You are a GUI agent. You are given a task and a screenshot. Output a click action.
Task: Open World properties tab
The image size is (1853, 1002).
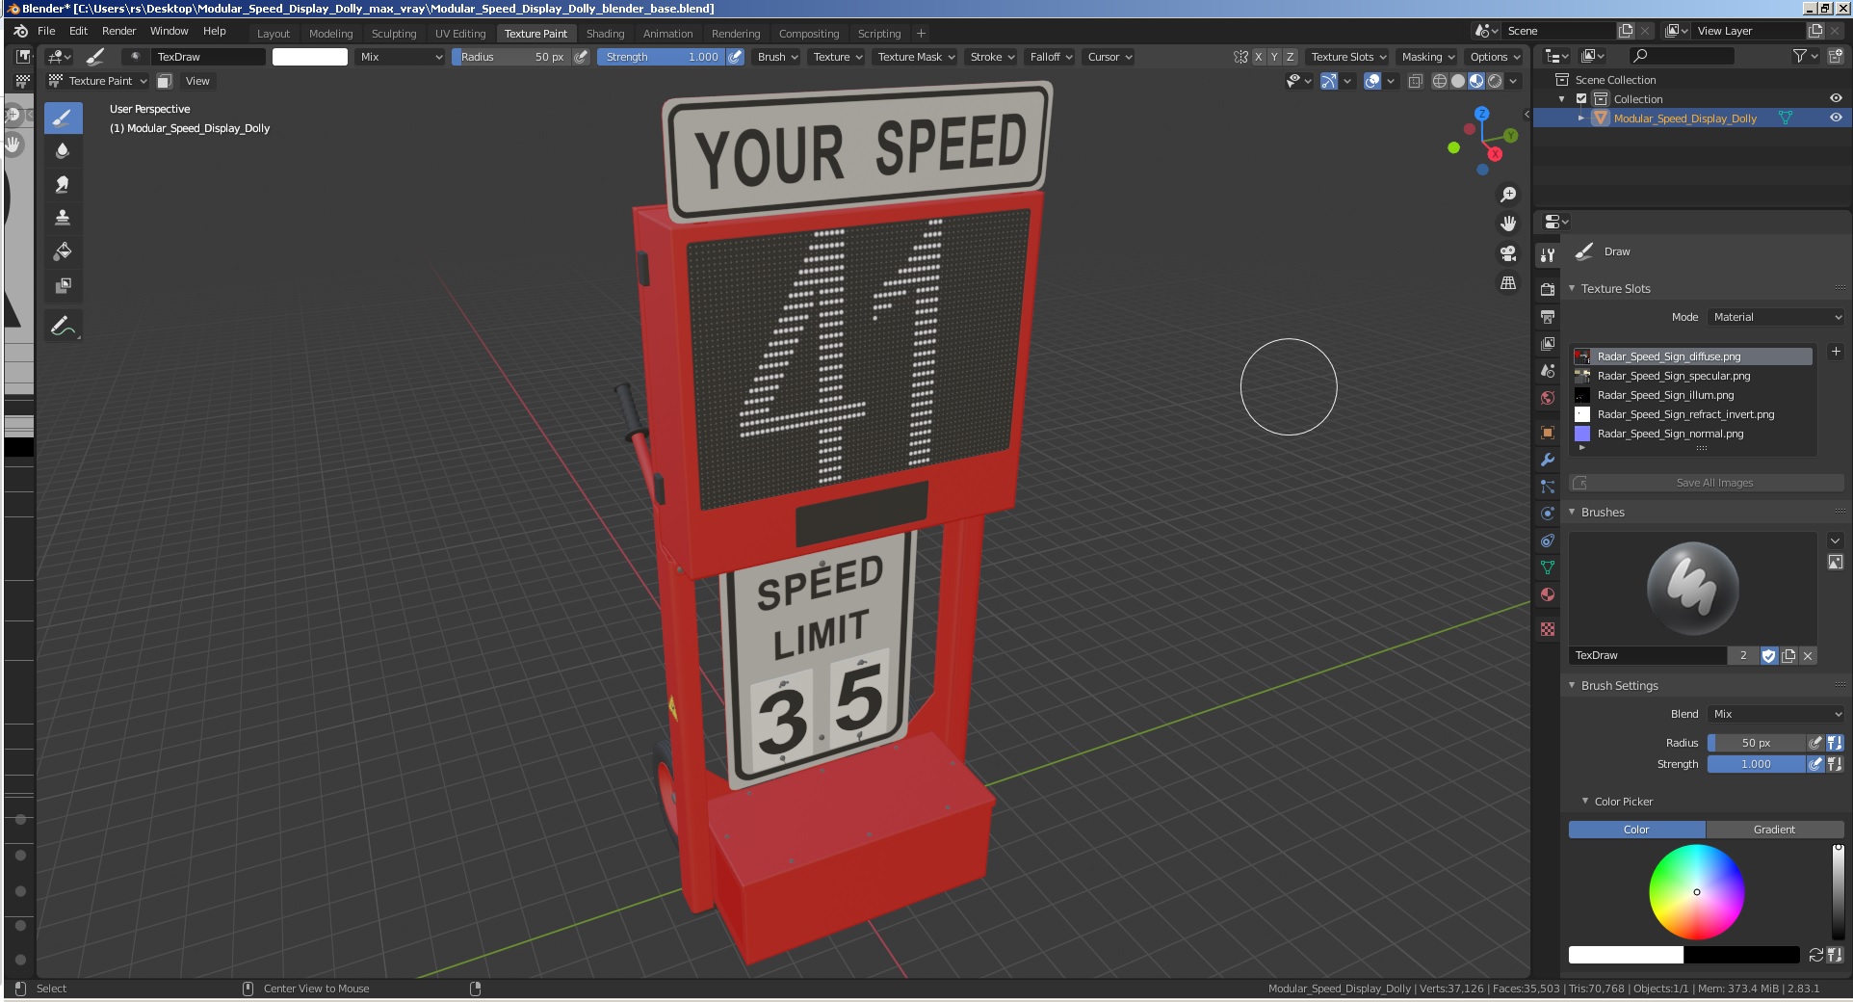click(1548, 397)
